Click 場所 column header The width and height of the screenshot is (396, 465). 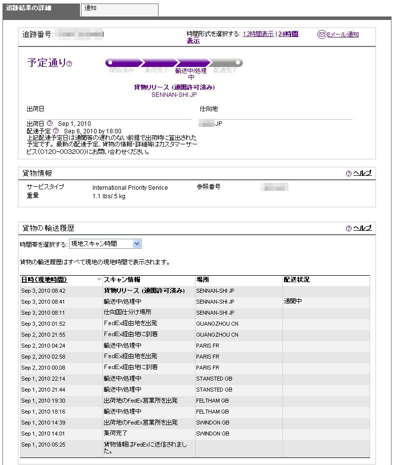[x=202, y=280]
